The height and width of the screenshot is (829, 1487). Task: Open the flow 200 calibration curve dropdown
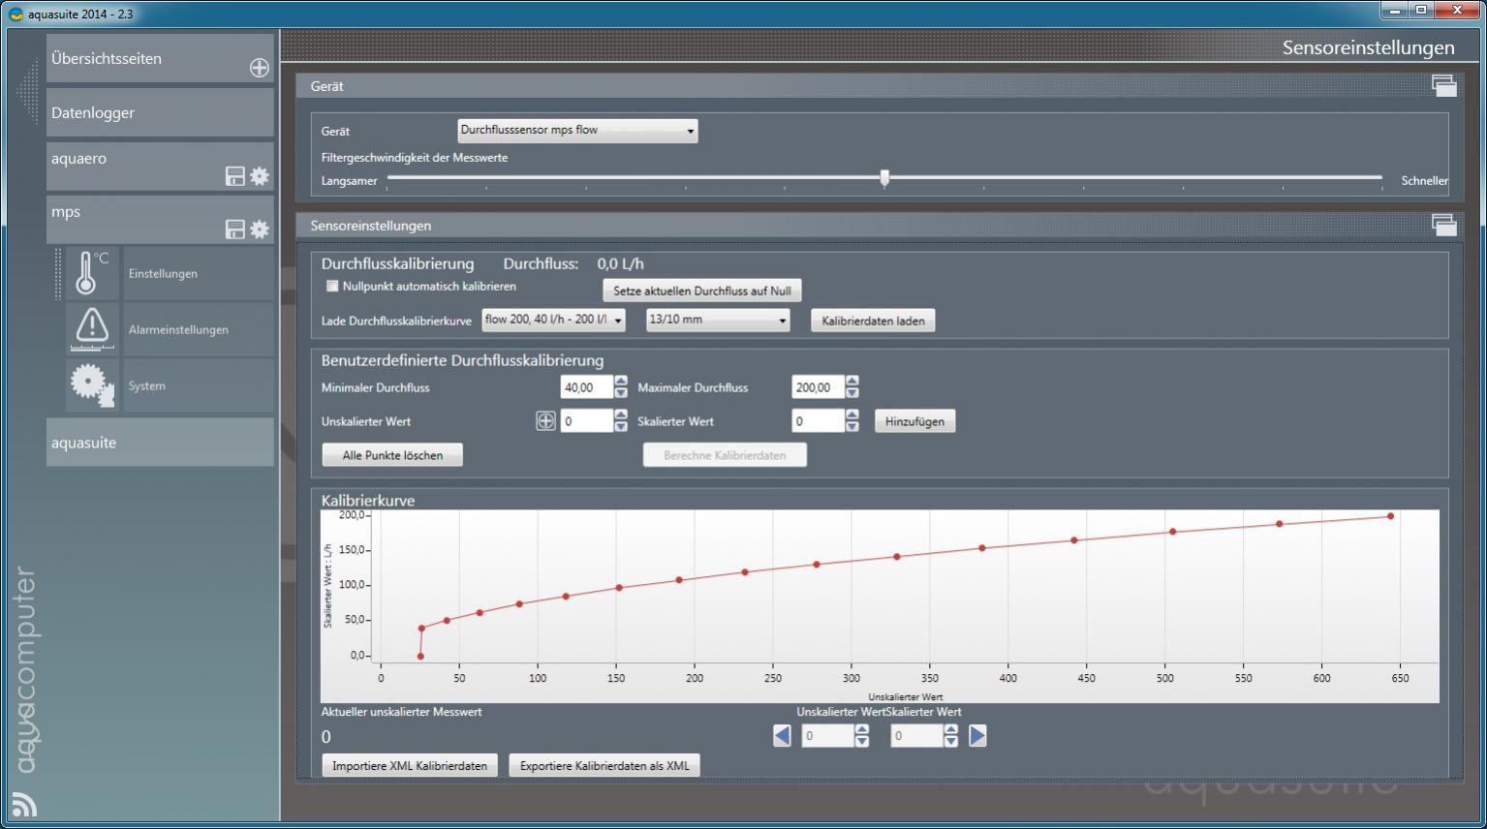(553, 320)
